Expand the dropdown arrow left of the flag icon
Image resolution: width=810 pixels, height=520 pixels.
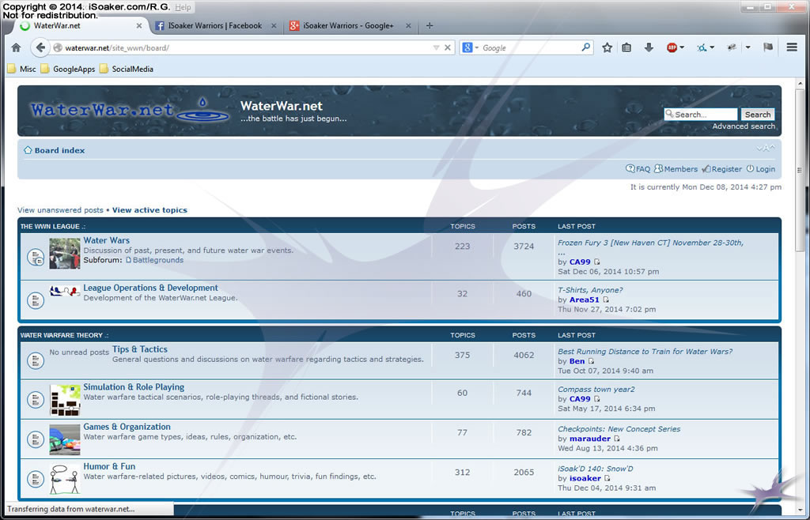pyautogui.click(x=748, y=47)
